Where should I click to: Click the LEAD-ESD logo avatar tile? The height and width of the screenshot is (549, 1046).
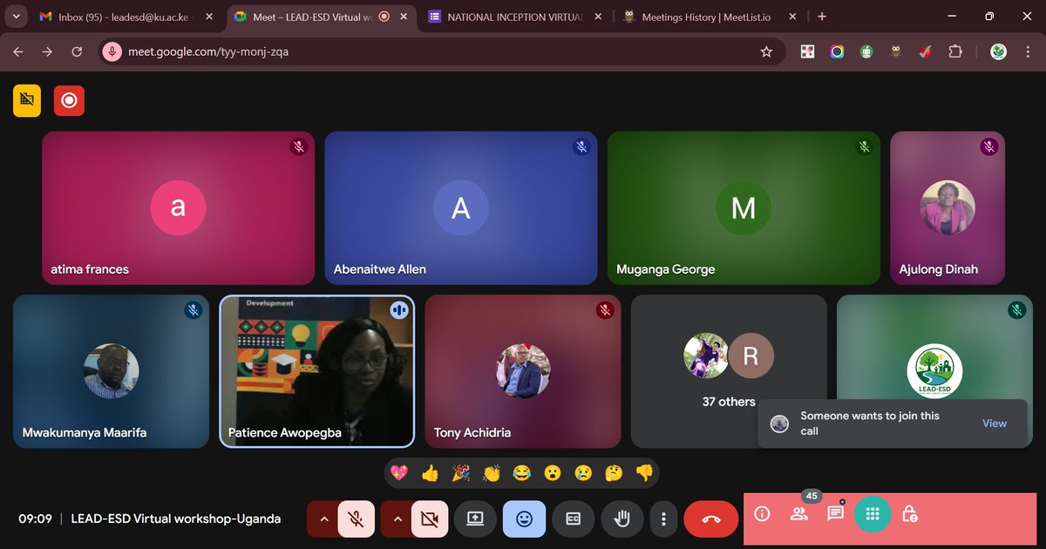point(934,371)
